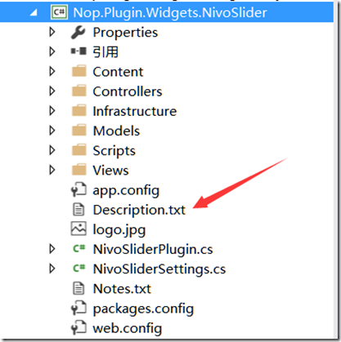Select the Properties item
Image resolution: width=341 pixels, height=342 pixels.
pyautogui.click(x=125, y=33)
